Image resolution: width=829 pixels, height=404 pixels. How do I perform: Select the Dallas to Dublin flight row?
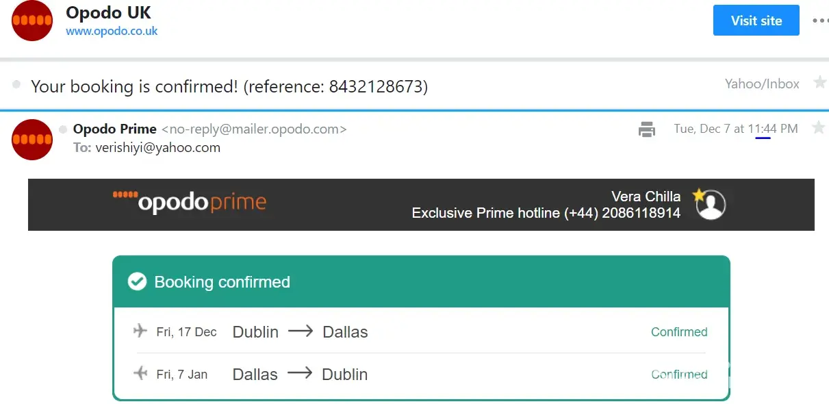coord(420,375)
